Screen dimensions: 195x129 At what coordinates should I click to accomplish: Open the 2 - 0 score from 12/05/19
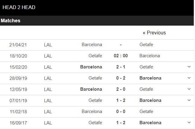click(121, 89)
